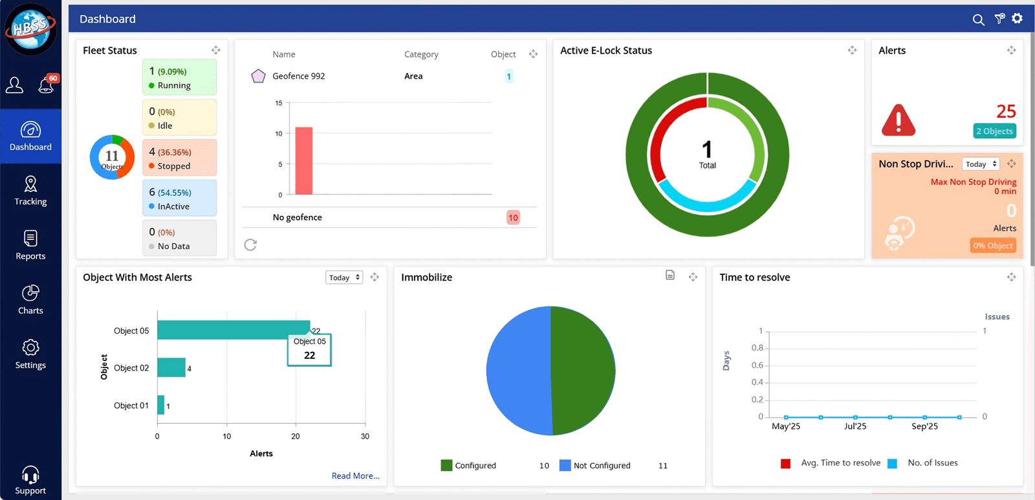Click the filter icon in top bar
Viewport: 1035px width, 500px height.
pos(999,19)
